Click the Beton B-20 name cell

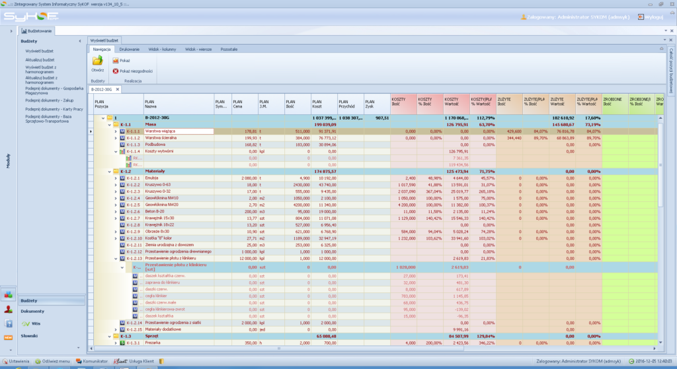point(179,212)
